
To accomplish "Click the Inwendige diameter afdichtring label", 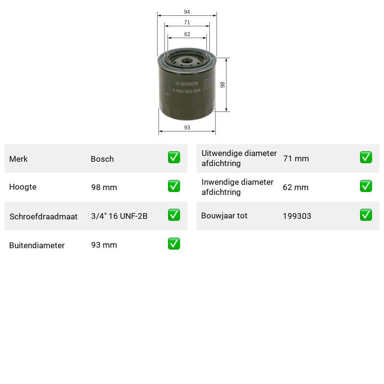I will click(237, 187).
